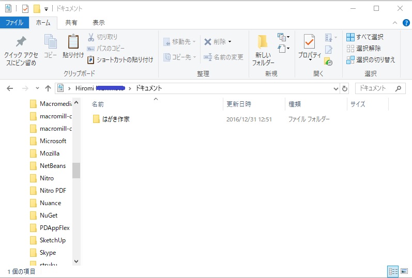Viewport: 412px width, 278px height.
Task: Switch to the 表示 ribbon tab
Action: click(x=99, y=23)
